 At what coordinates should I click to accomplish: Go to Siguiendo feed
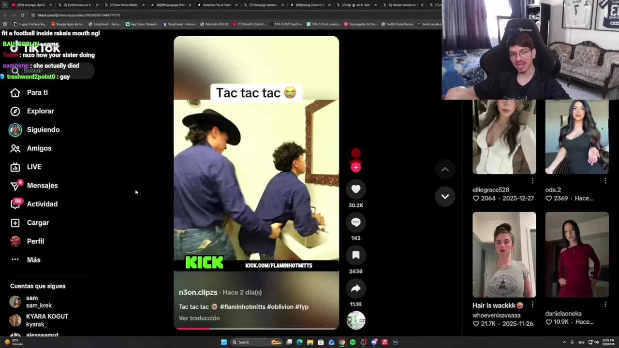pos(34,130)
